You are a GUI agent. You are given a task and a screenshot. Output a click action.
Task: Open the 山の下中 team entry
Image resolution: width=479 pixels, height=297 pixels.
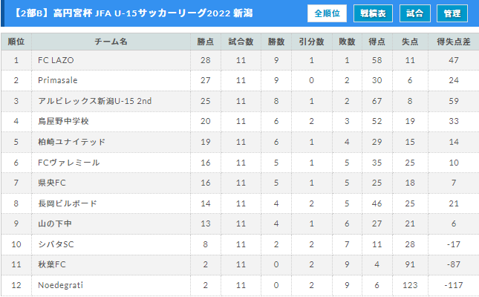click(55, 223)
